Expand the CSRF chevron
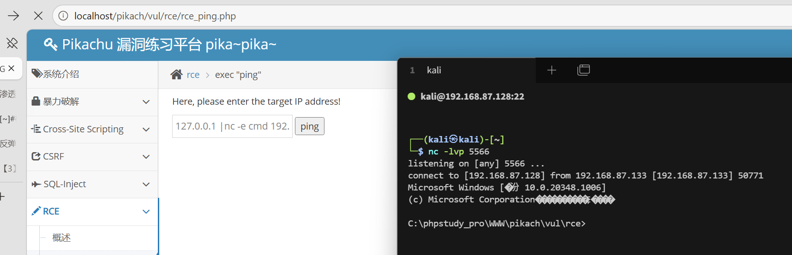The image size is (792, 255). (x=146, y=157)
